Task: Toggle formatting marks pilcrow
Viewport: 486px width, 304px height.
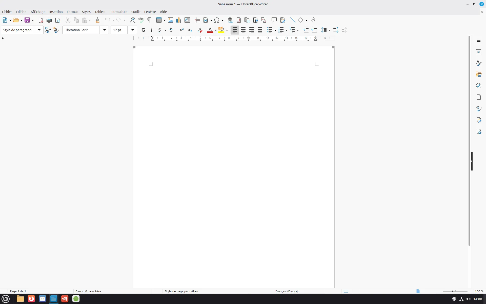Action: (x=149, y=20)
